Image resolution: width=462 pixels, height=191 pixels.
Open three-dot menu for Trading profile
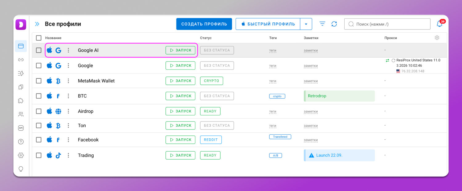pos(68,155)
